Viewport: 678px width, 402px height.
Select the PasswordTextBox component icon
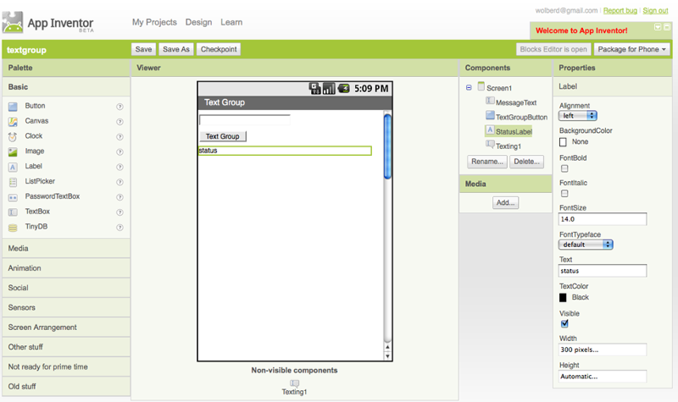[x=13, y=197]
